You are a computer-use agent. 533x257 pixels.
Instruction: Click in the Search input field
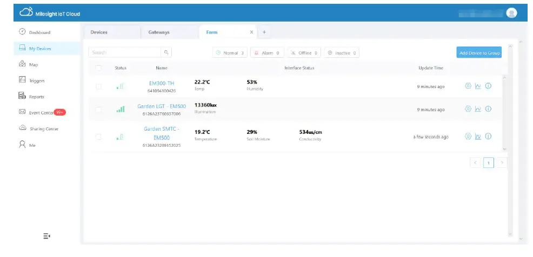[124, 52]
